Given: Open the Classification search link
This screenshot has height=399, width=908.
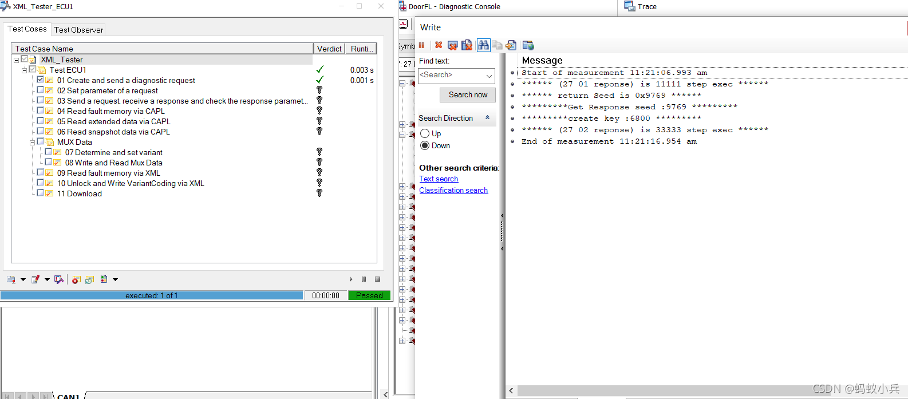Looking at the screenshot, I should (x=453, y=191).
